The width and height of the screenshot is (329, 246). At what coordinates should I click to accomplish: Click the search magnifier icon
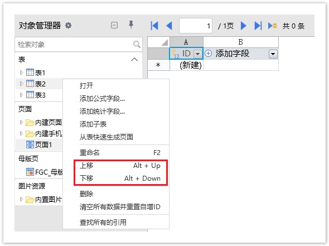[137, 44]
